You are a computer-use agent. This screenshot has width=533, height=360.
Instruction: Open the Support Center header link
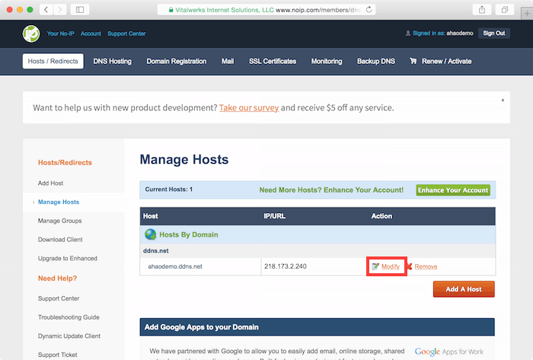tap(126, 33)
